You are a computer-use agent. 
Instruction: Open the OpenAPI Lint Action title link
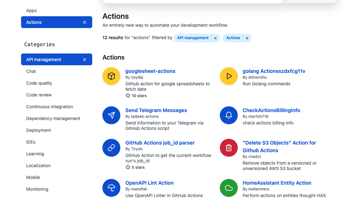coord(149,183)
